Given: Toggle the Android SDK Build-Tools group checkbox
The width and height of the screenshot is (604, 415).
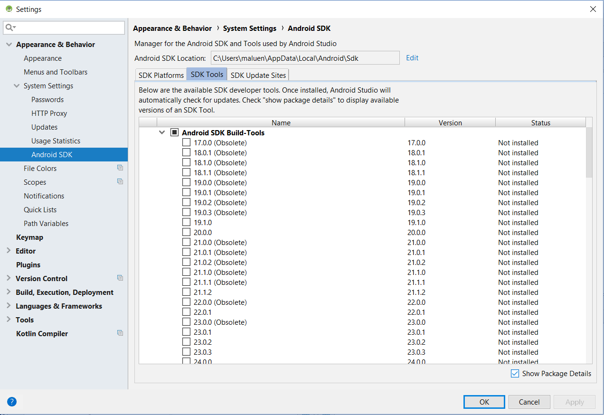Looking at the screenshot, I should 174,133.
